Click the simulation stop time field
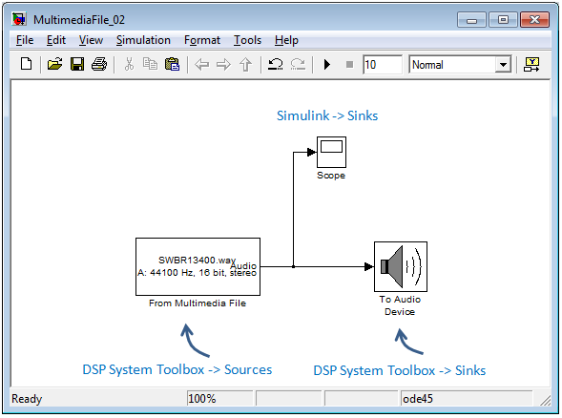The width and height of the screenshot is (562, 418). click(383, 65)
